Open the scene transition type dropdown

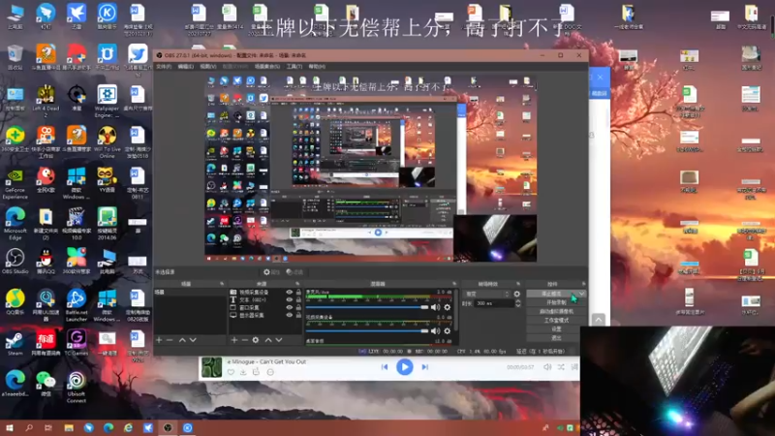486,294
